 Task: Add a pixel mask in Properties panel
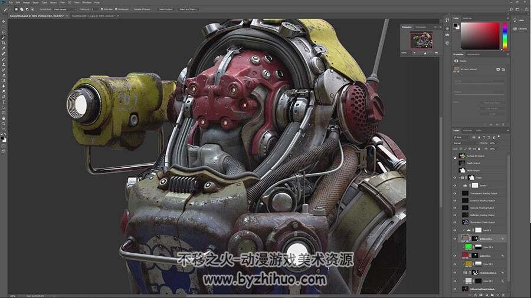498,69
